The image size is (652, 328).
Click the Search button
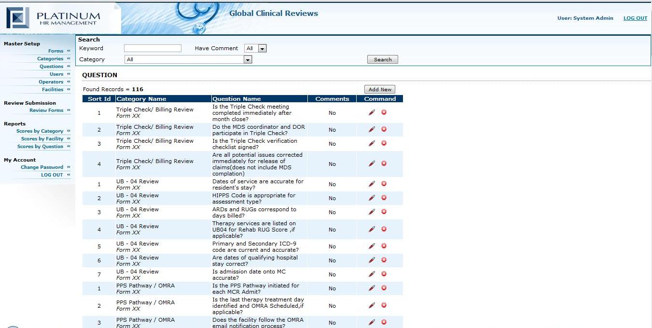pos(383,60)
